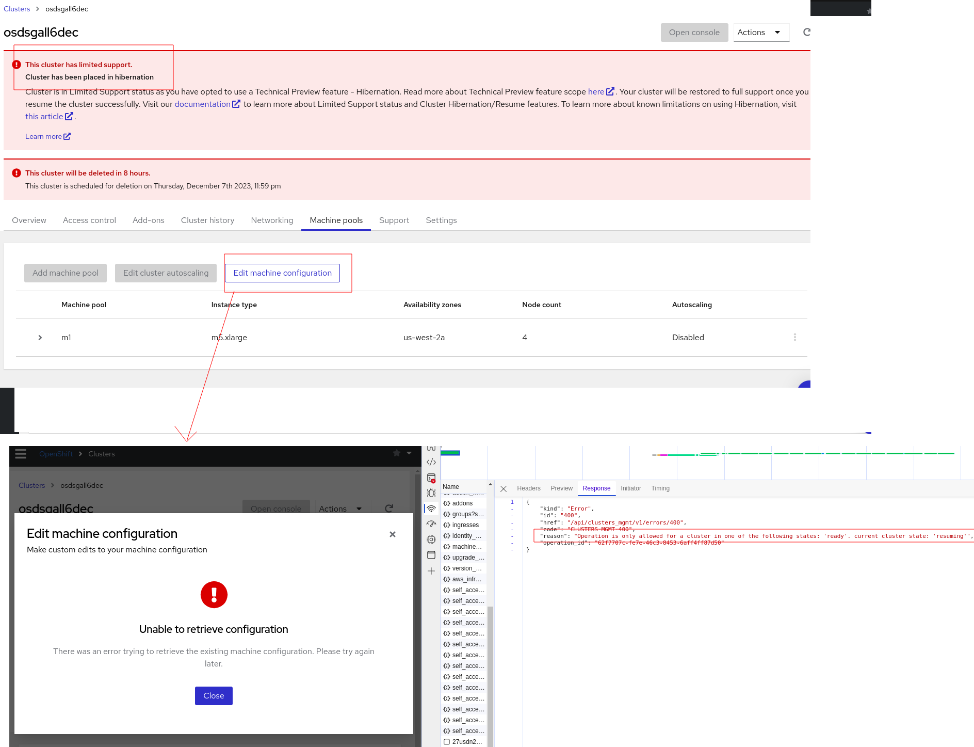
Task: Switch to the Overview tab
Action: (29, 220)
